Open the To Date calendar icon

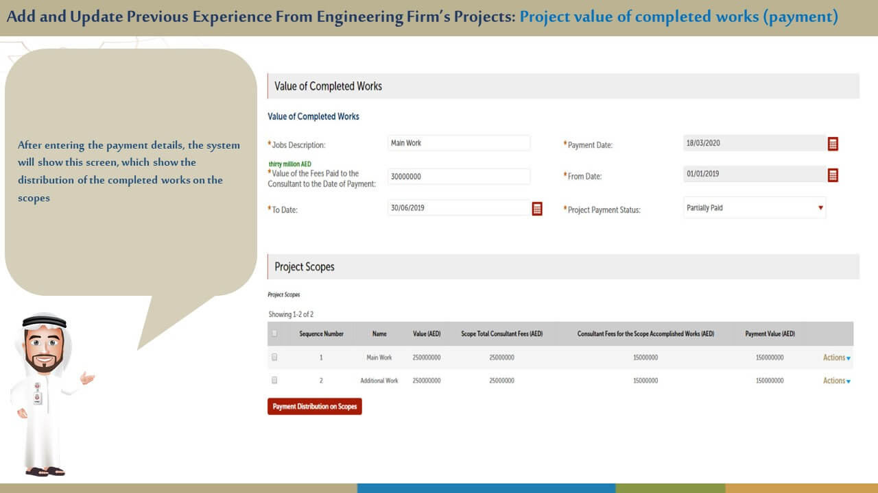(537, 209)
